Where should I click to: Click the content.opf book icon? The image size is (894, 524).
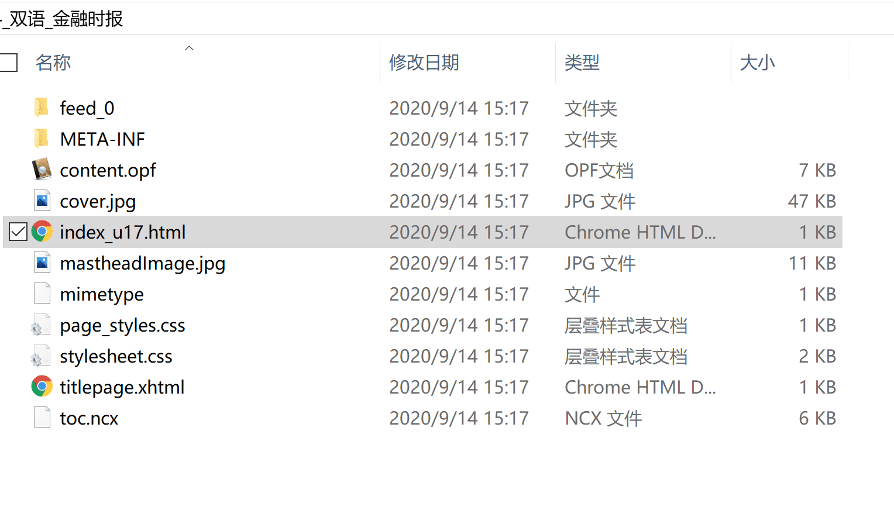(42, 170)
